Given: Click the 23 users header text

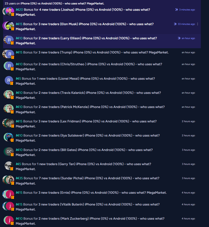Looking at the screenshot, I should tap(54, 3).
